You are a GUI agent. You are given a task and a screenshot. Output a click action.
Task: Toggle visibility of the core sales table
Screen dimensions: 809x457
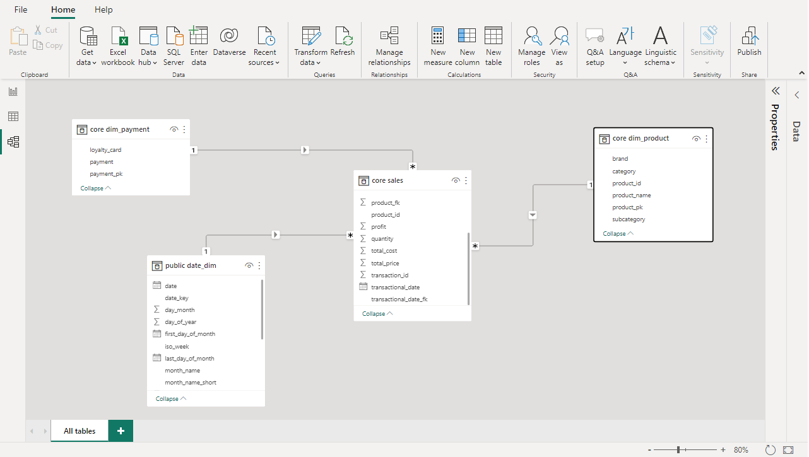(x=456, y=180)
